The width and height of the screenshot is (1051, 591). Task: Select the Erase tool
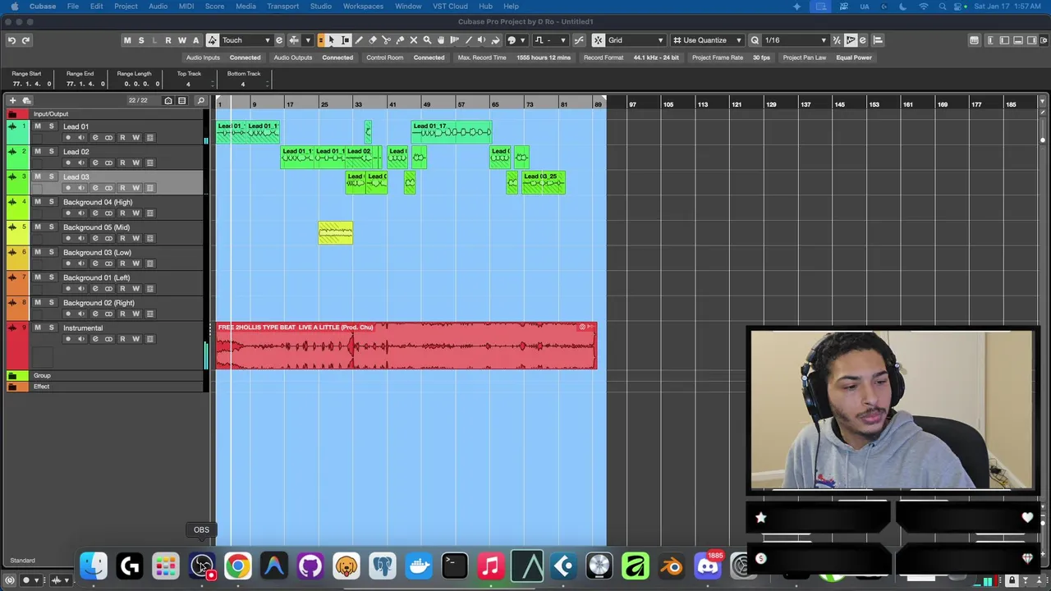click(373, 40)
